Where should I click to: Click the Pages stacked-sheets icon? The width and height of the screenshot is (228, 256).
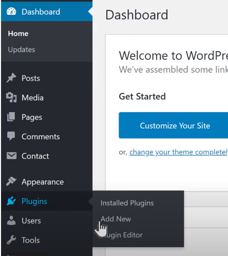[11, 117]
